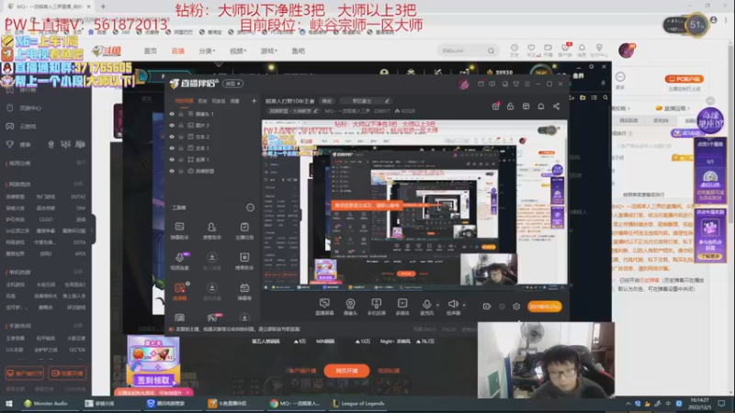Screen dimensions: 735x413
Task: Open 弹幕助手 tool
Action: click(179, 231)
